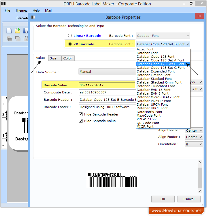Click the preview scrollbar down arrow
The width and height of the screenshot is (207, 216).
coord(200,191)
